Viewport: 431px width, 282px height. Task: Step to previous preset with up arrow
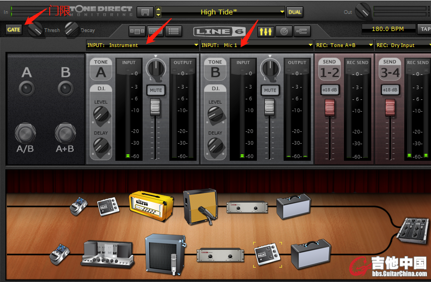[158, 9]
